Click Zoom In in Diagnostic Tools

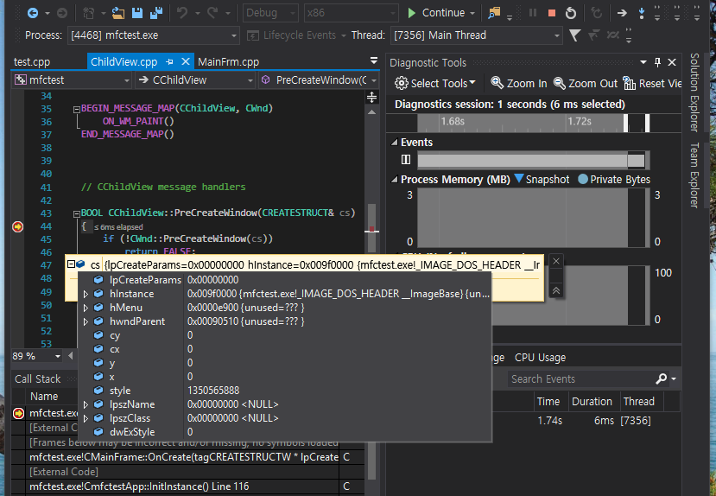[x=518, y=83]
